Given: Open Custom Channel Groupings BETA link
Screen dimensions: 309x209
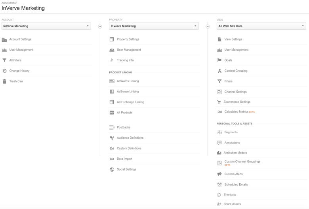Looking at the screenshot, I should pos(242,163).
